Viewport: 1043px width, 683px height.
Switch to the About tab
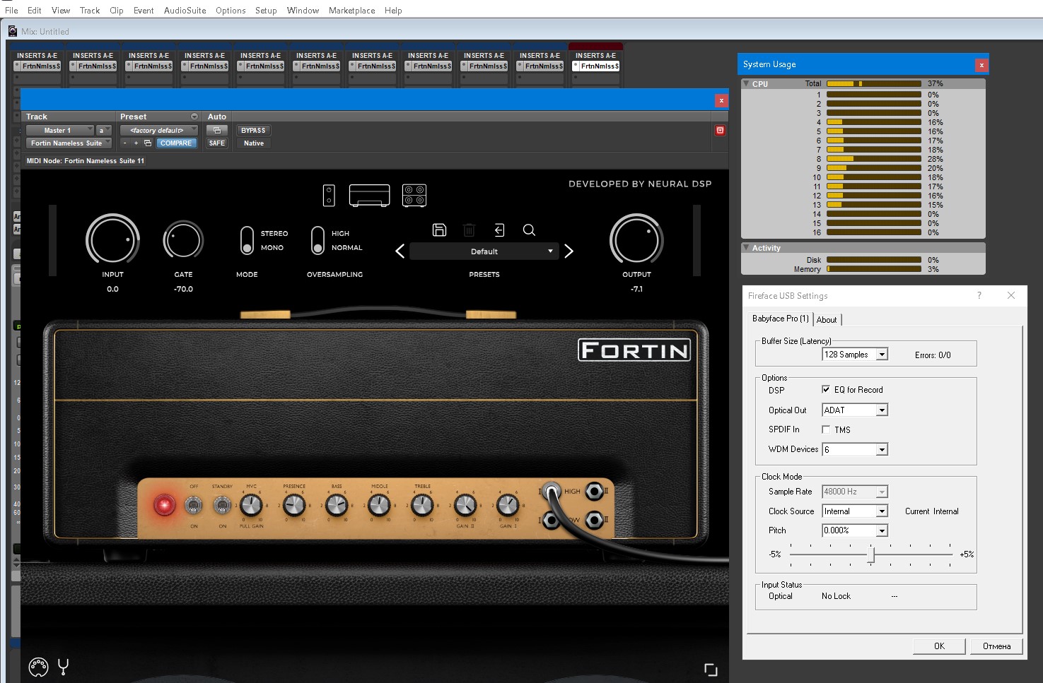(x=827, y=320)
